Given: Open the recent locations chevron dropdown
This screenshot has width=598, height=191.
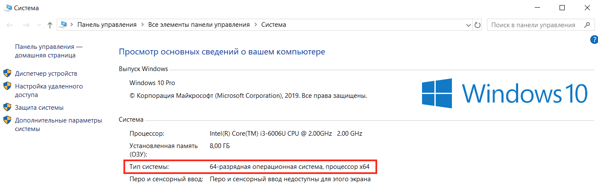Looking at the screenshot, I should pos(38,25).
